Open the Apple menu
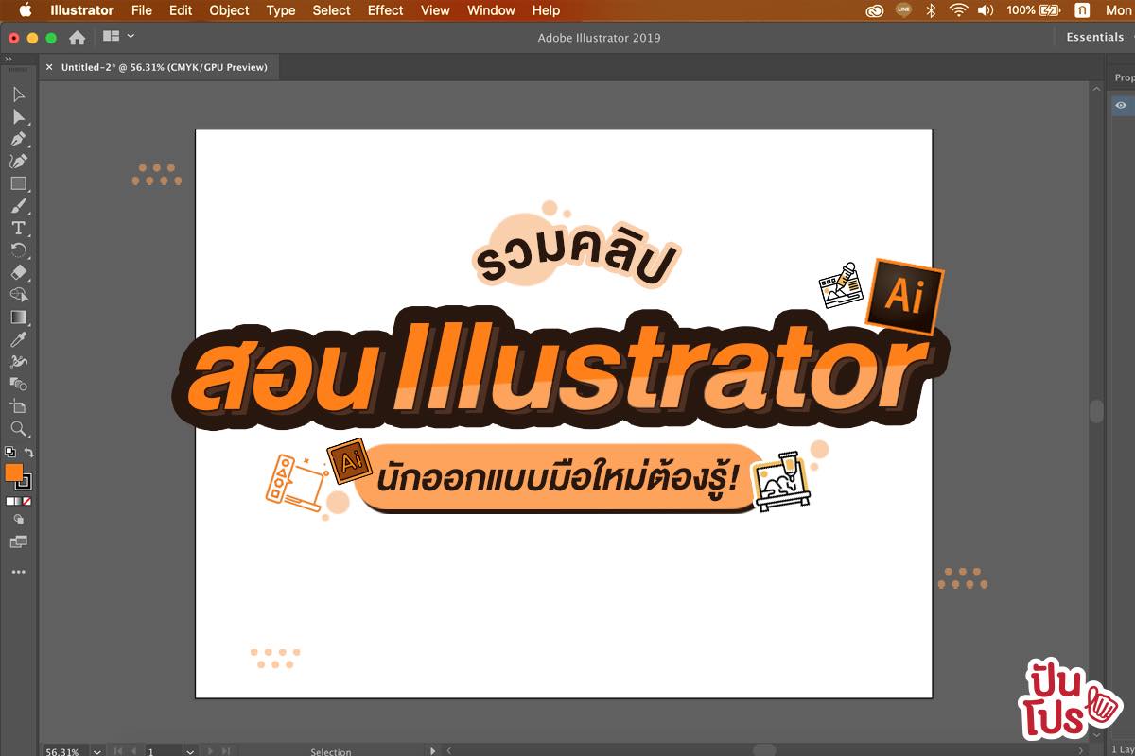 click(25, 10)
